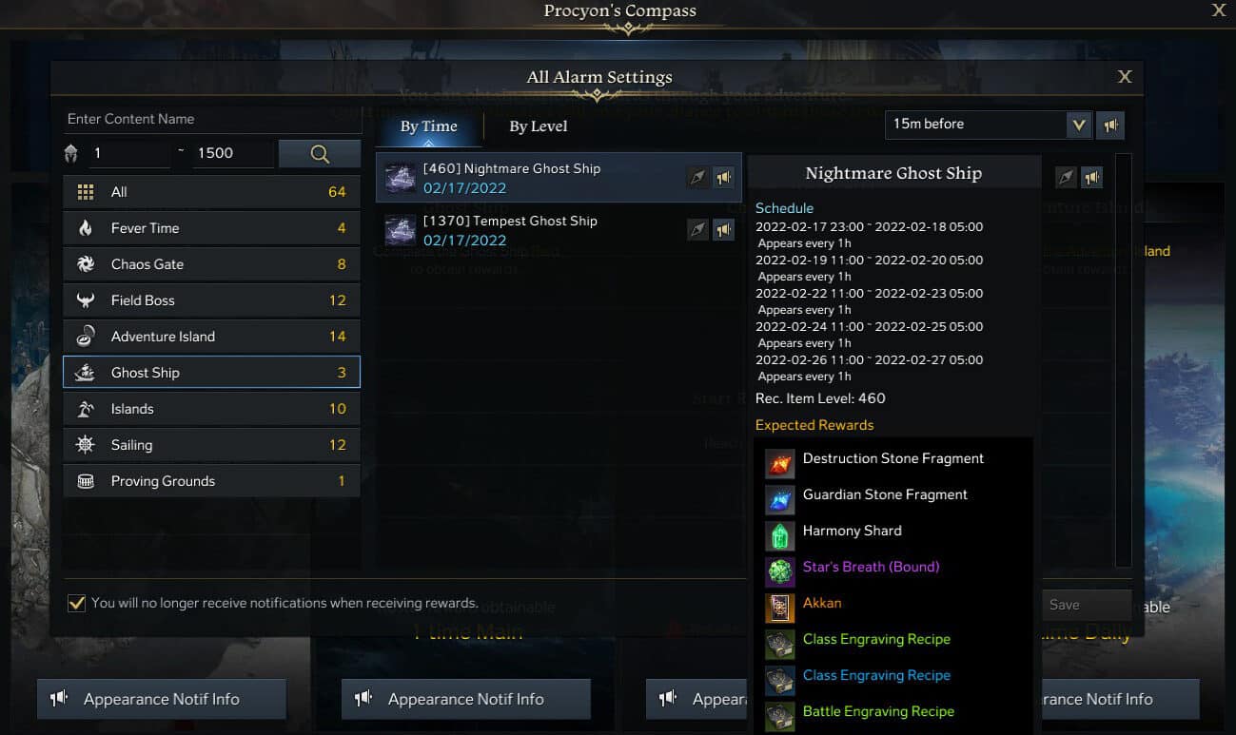The width and height of the screenshot is (1236, 735).
Task: Click the Destruction Stone Fragment reward icon
Action: coord(779,463)
